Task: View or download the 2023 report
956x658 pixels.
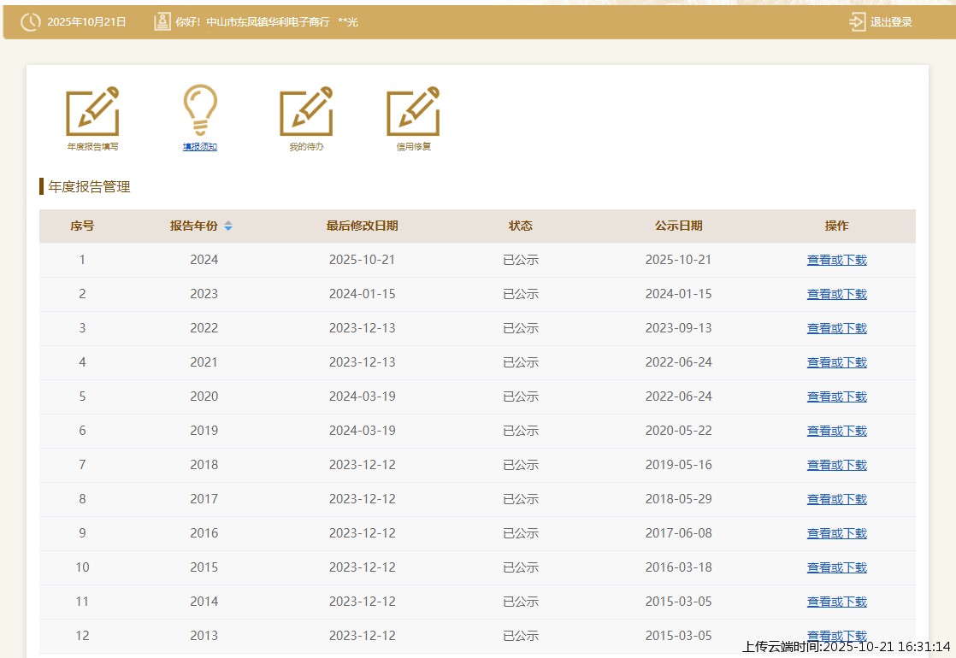Action: pyautogui.click(x=836, y=294)
